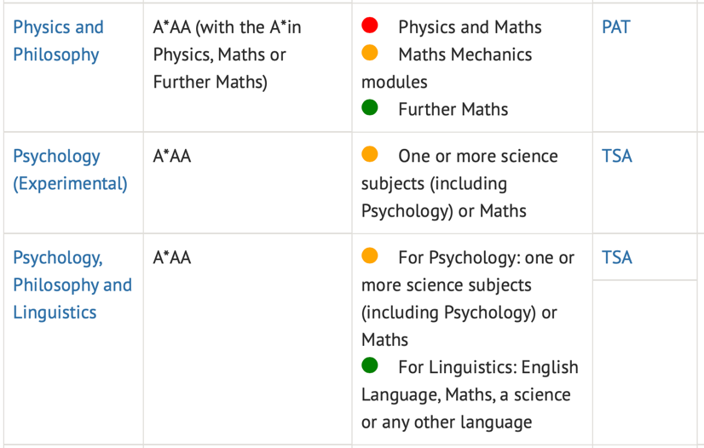This screenshot has width=704, height=448.
Task: Click the empty cell below the bottom TSA link
Action: click(x=644, y=362)
